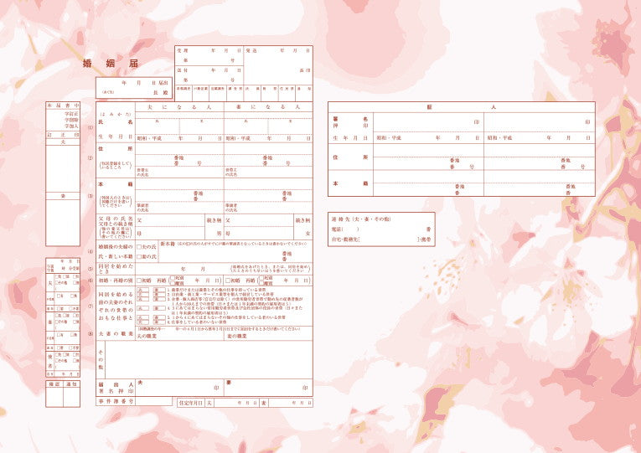Viewport: 641px width, 453px height.
Task: Tick the wife's 初婚 checkbox
Action: (228, 280)
